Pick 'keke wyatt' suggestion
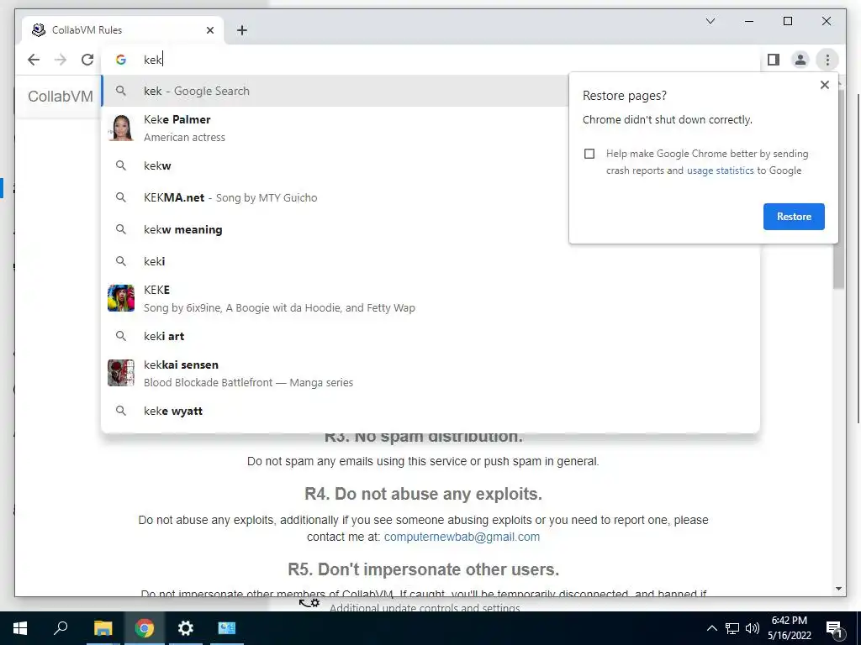This screenshot has height=645, width=861. (430, 411)
